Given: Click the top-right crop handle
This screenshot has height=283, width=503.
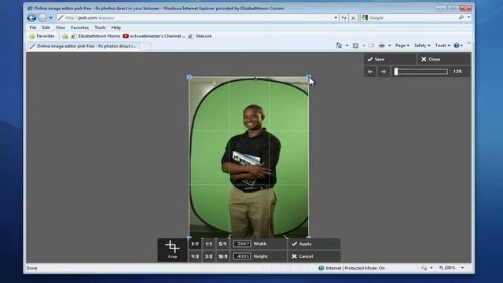Looking at the screenshot, I should (309, 77).
